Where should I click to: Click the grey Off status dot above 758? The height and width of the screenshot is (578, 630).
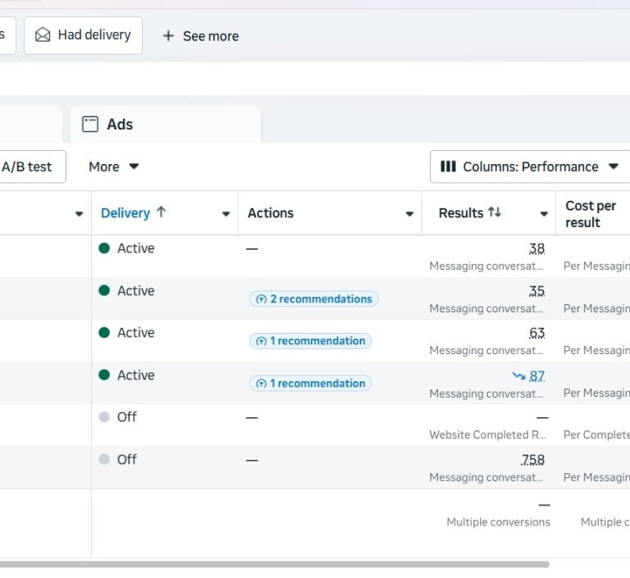104,417
